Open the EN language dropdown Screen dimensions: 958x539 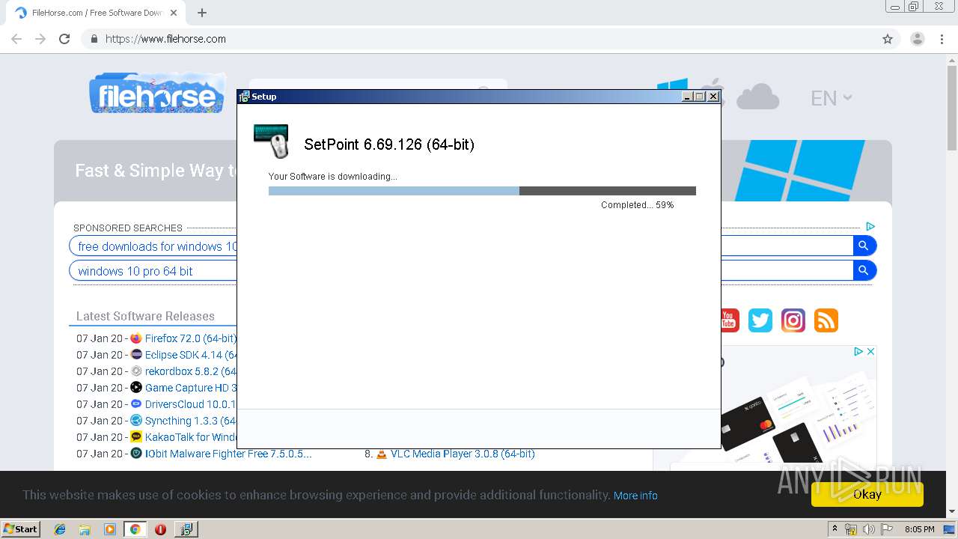[832, 98]
